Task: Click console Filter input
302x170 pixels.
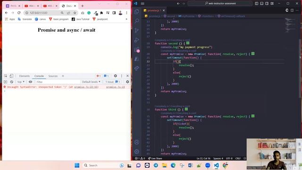Action: pyautogui.click(x=58, y=82)
